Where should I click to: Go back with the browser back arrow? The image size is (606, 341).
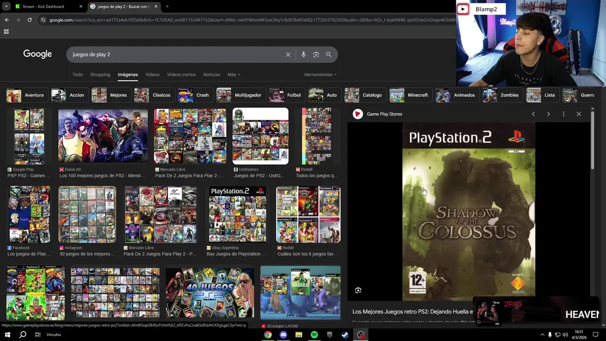(x=7, y=20)
